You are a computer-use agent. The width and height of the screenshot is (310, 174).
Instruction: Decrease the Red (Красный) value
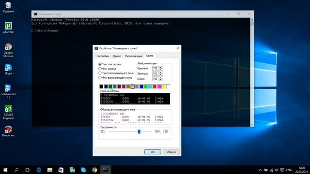(160, 70)
